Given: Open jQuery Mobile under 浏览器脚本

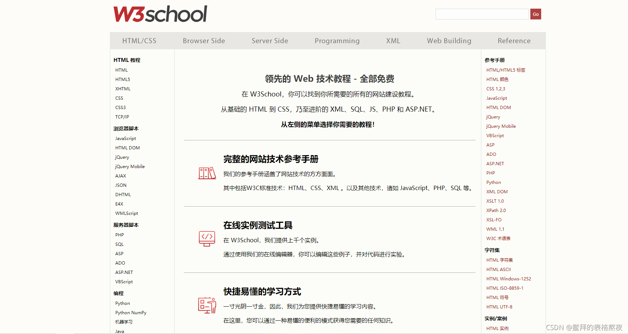Looking at the screenshot, I should click(130, 167).
